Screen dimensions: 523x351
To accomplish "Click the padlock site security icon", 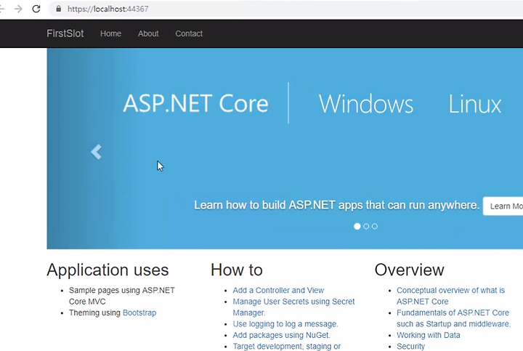I will pos(58,9).
